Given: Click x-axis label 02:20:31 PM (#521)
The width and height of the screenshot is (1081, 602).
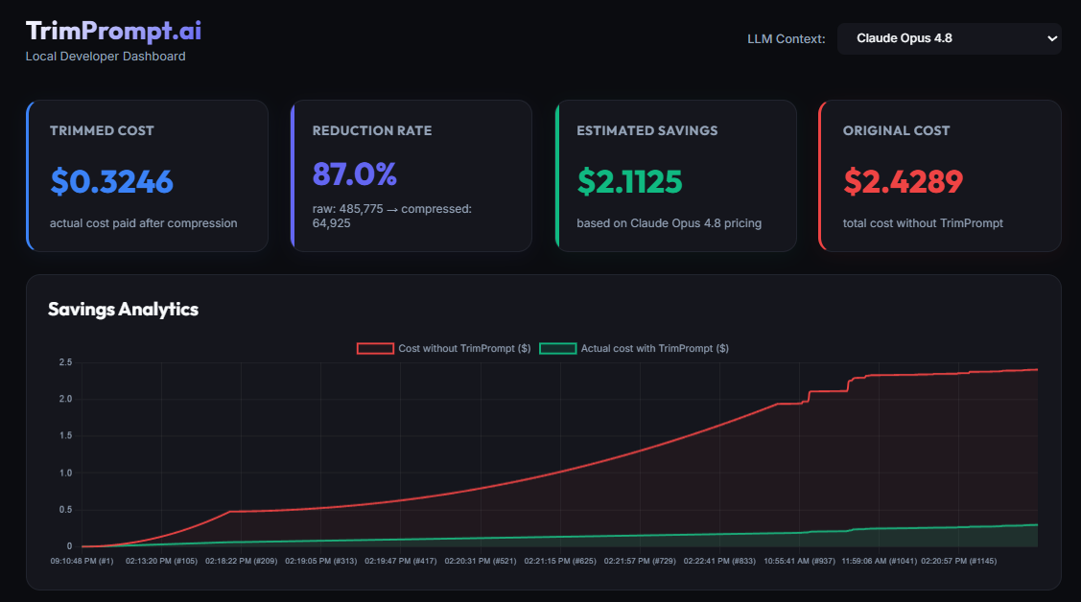Looking at the screenshot, I should [481, 562].
